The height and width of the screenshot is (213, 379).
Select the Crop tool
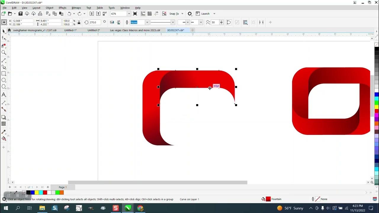point(4,46)
